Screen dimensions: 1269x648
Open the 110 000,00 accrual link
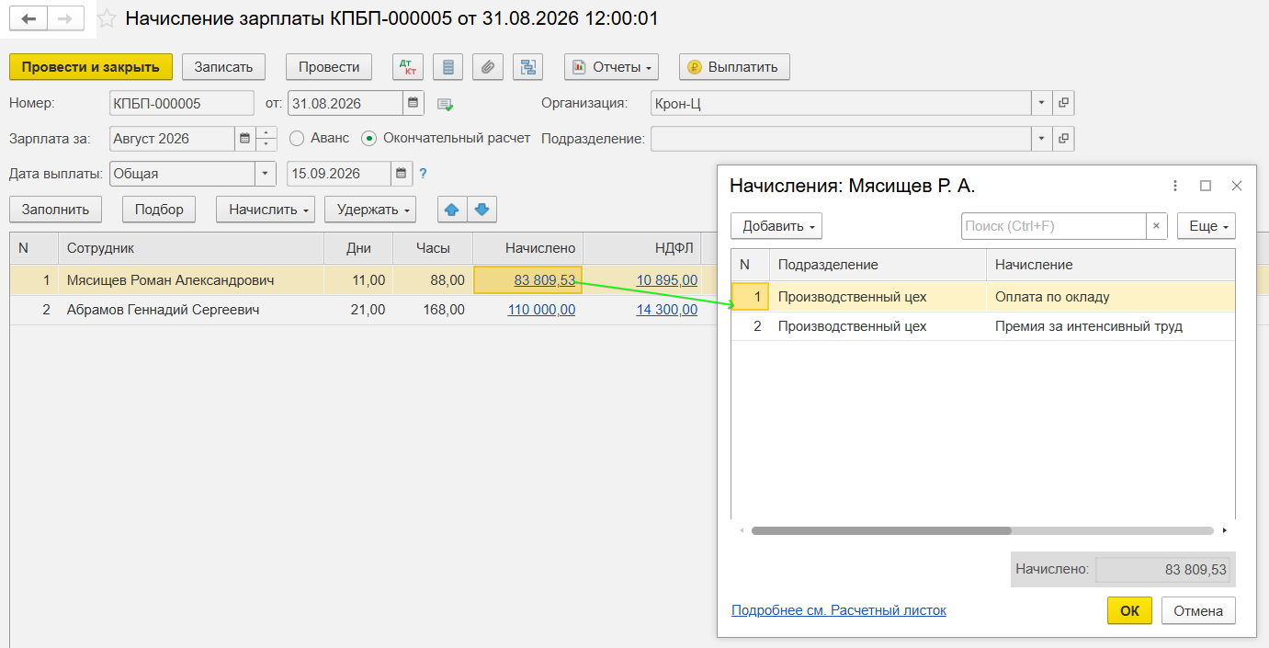[x=541, y=310]
